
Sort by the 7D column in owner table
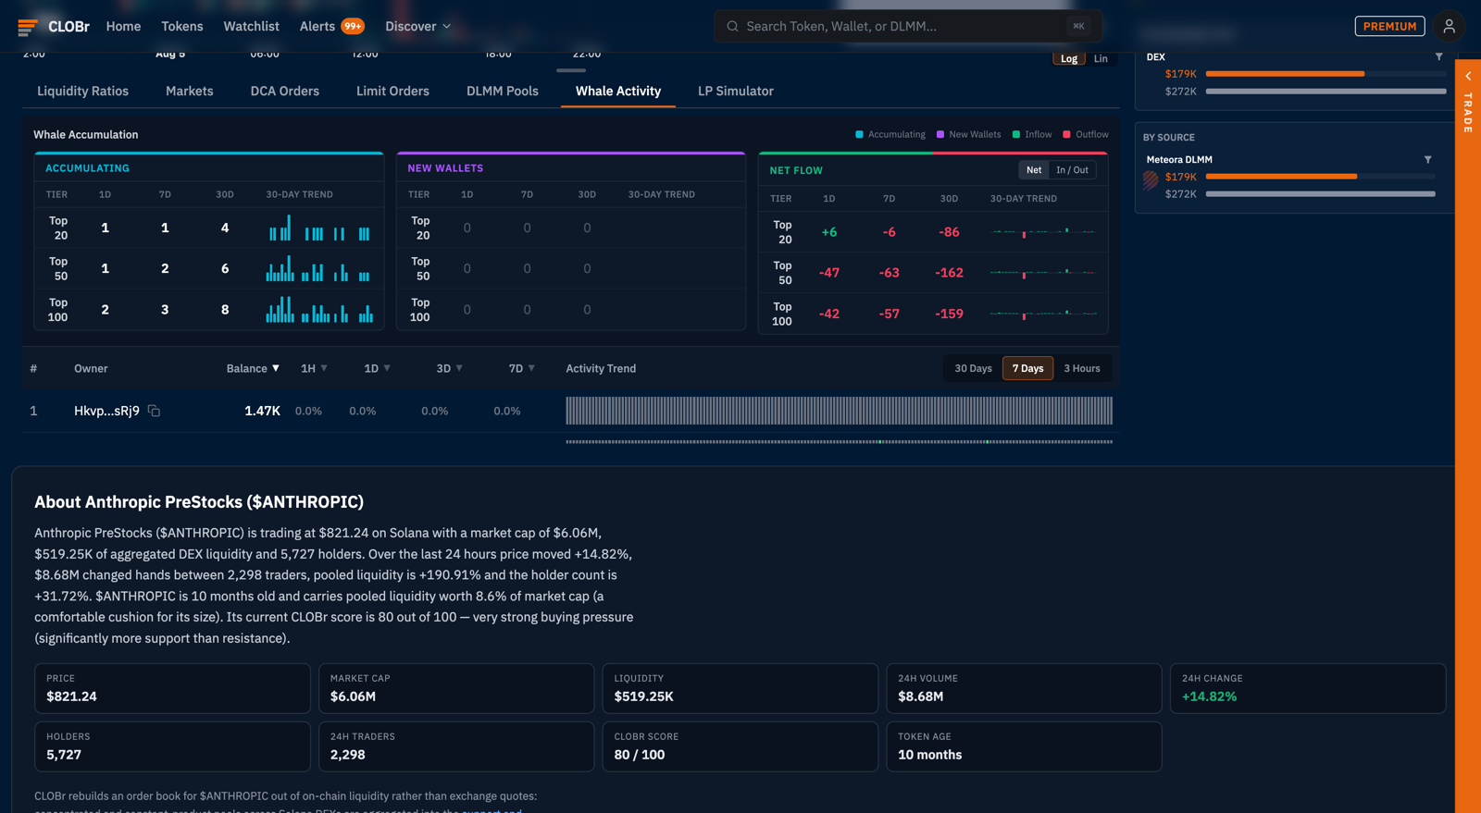(x=522, y=368)
